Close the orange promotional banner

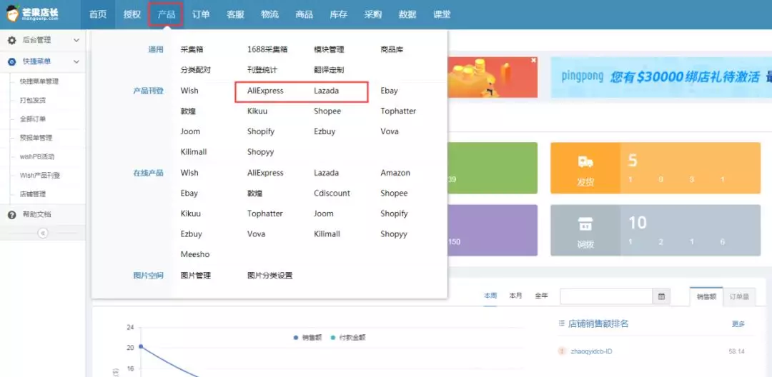533,61
